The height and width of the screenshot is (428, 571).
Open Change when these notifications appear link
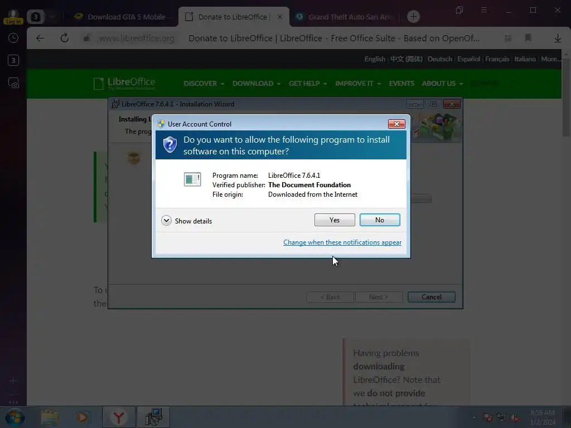pos(342,242)
